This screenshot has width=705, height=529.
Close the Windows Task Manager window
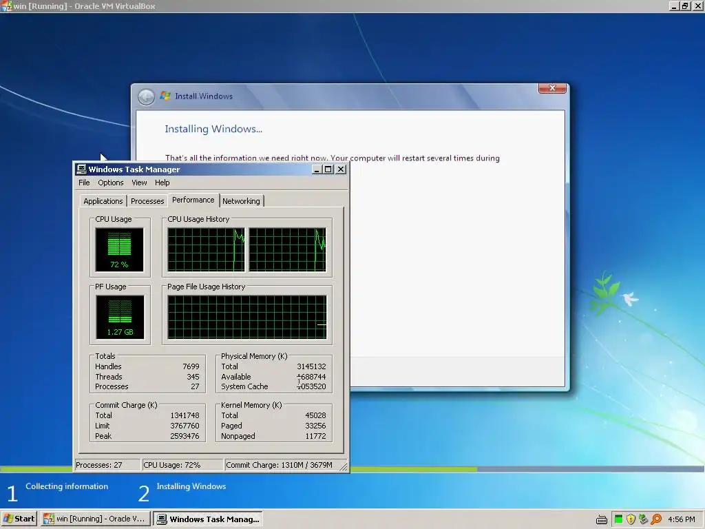(x=341, y=169)
